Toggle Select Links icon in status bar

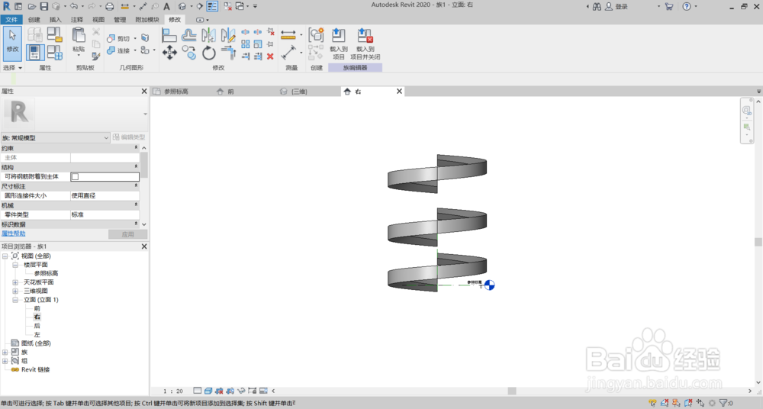click(652, 403)
